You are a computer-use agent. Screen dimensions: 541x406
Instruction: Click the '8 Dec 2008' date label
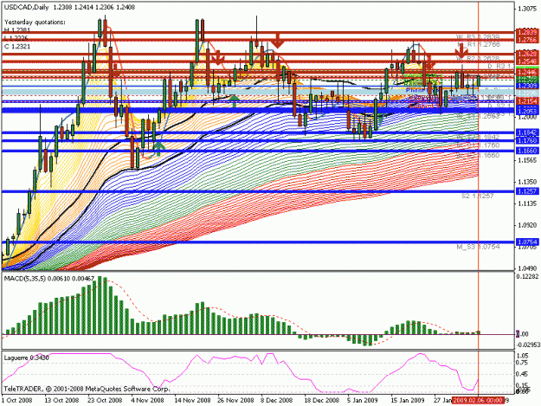(x=277, y=400)
